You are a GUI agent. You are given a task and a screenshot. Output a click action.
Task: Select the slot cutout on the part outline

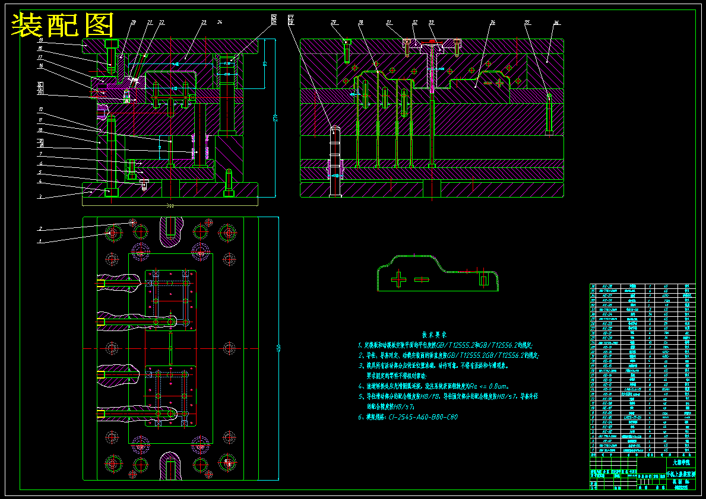(422, 280)
